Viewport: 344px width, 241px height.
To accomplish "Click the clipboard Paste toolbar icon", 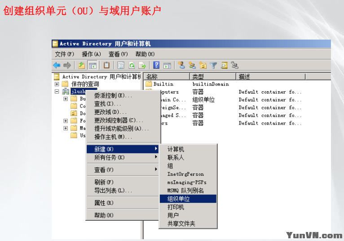I will pos(106,65).
